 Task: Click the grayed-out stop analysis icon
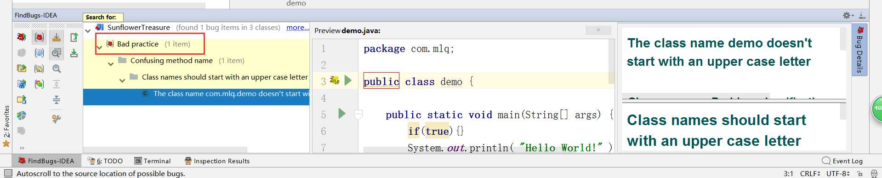point(22,52)
